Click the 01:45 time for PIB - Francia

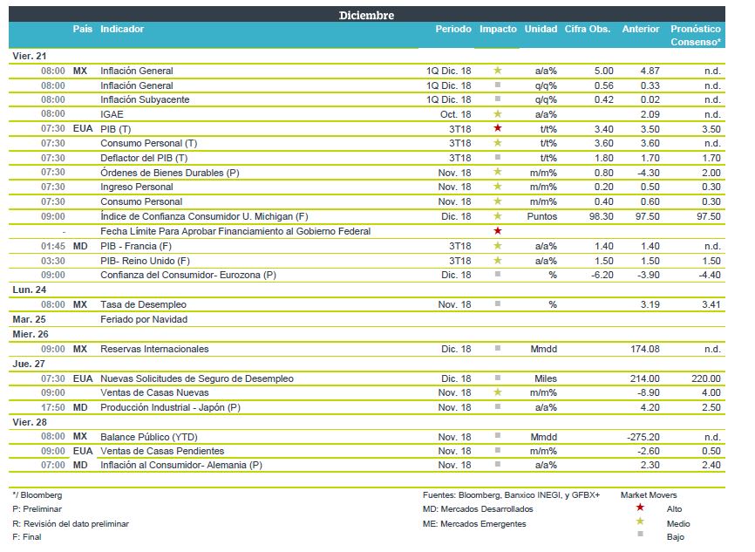(53, 246)
